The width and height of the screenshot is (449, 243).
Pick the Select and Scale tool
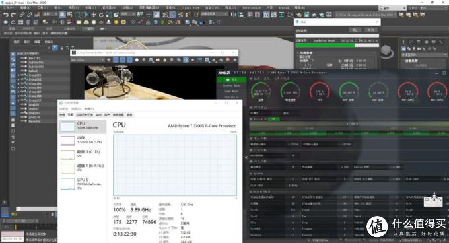pos(108,15)
